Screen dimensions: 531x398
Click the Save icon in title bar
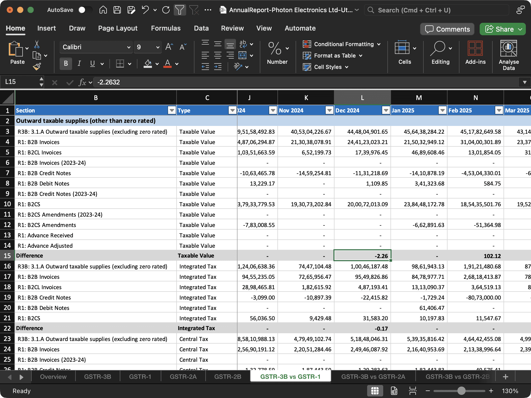[x=117, y=10]
